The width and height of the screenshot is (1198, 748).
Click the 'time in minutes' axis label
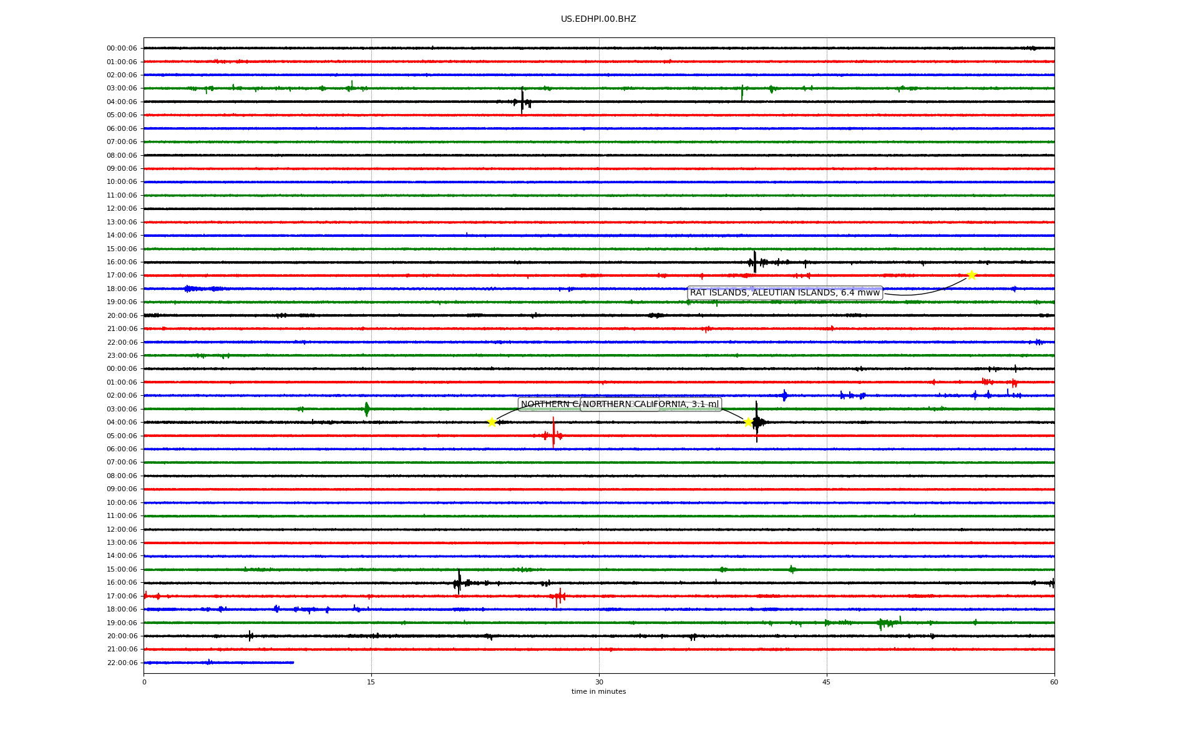coord(598,691)
